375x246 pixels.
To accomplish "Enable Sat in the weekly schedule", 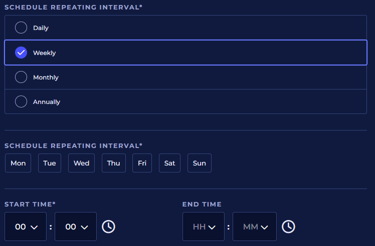I will (169, 163).
